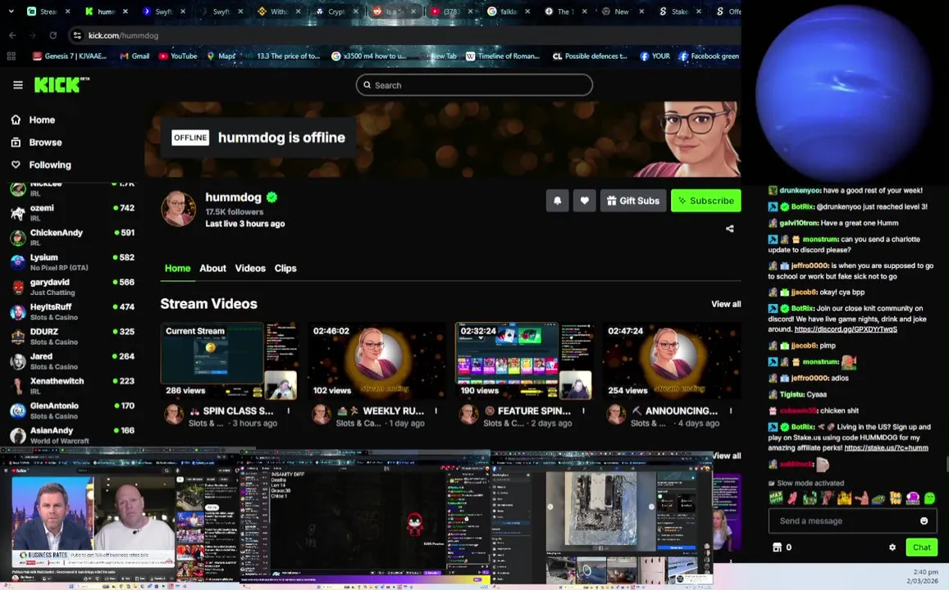This screenshot has width=949, height=590.
Task: Click into the Search field
Action: [474, 85]
